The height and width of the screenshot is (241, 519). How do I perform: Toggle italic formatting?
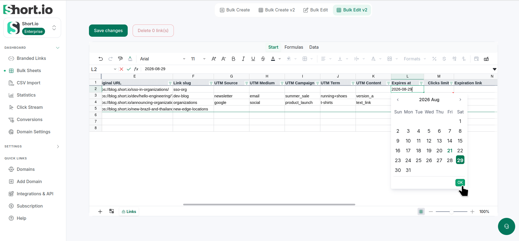click(243, 59)
